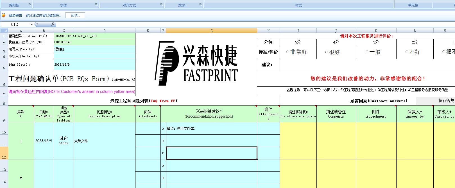Open the 字体 group dialog launcher
Screen dimensions: 455x188
click(96, 5)
